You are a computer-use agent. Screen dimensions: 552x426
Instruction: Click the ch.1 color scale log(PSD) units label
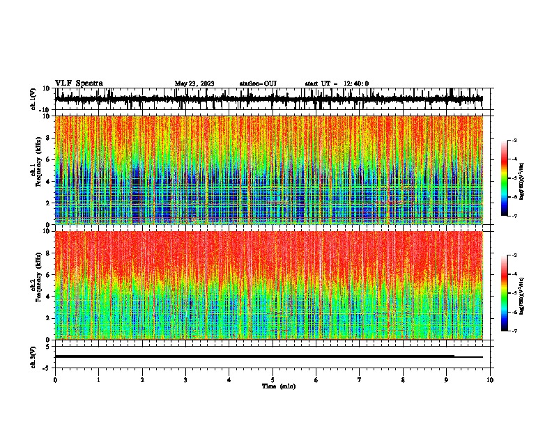[522, 181]
